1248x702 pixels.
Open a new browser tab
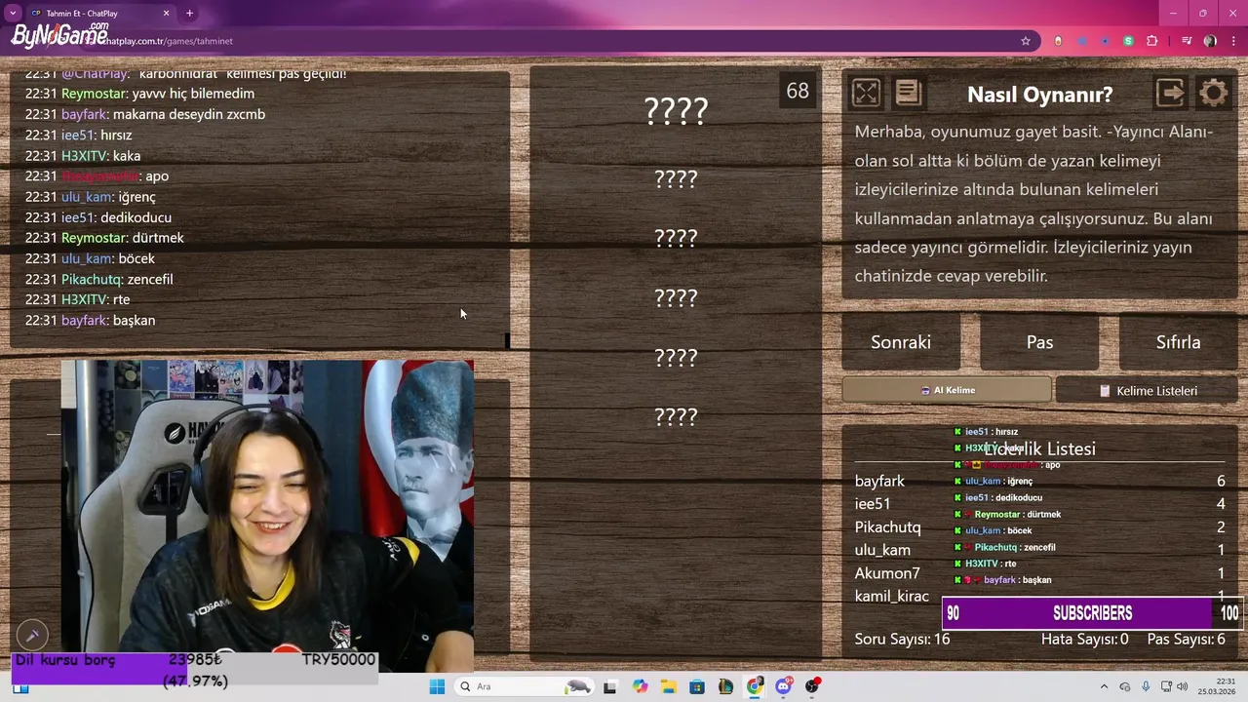coord(189,13)
